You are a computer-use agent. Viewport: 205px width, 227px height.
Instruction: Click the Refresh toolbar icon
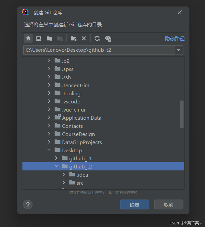[x=97, y=38]
